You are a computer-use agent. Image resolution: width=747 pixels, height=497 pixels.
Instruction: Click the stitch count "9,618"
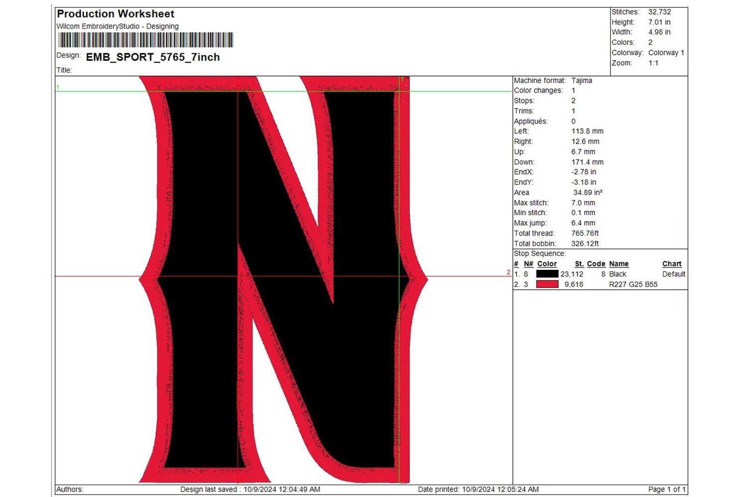[x=574, y=284]
